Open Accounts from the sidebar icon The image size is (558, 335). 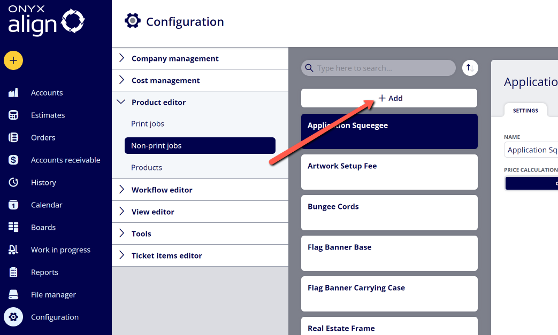(x=13, y=93)
